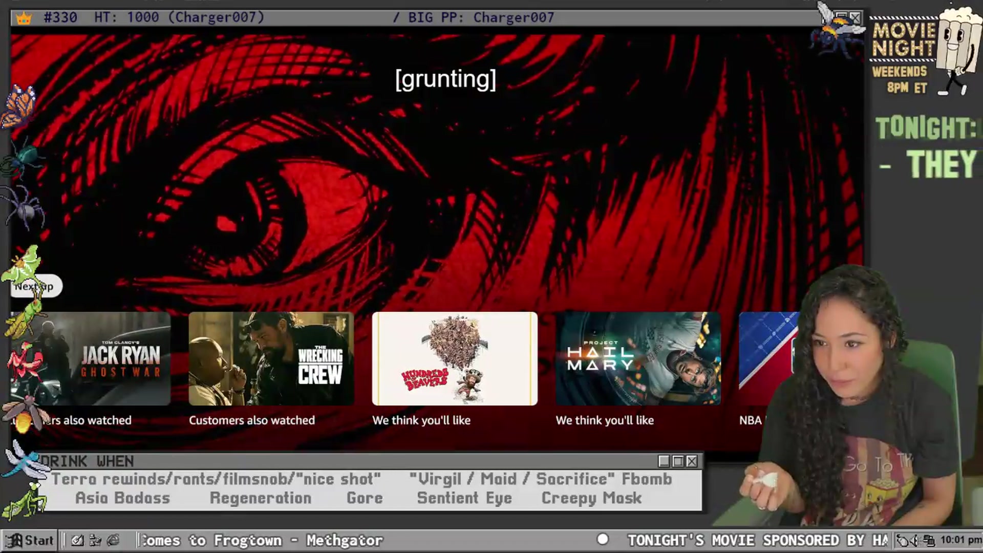This screenshot has height=553, width=983.
Task: Click the [grunting] subtitle caption
Action: 445,79
